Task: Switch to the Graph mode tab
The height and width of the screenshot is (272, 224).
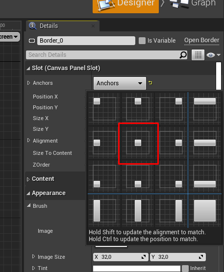Action: tap(193, 4)
